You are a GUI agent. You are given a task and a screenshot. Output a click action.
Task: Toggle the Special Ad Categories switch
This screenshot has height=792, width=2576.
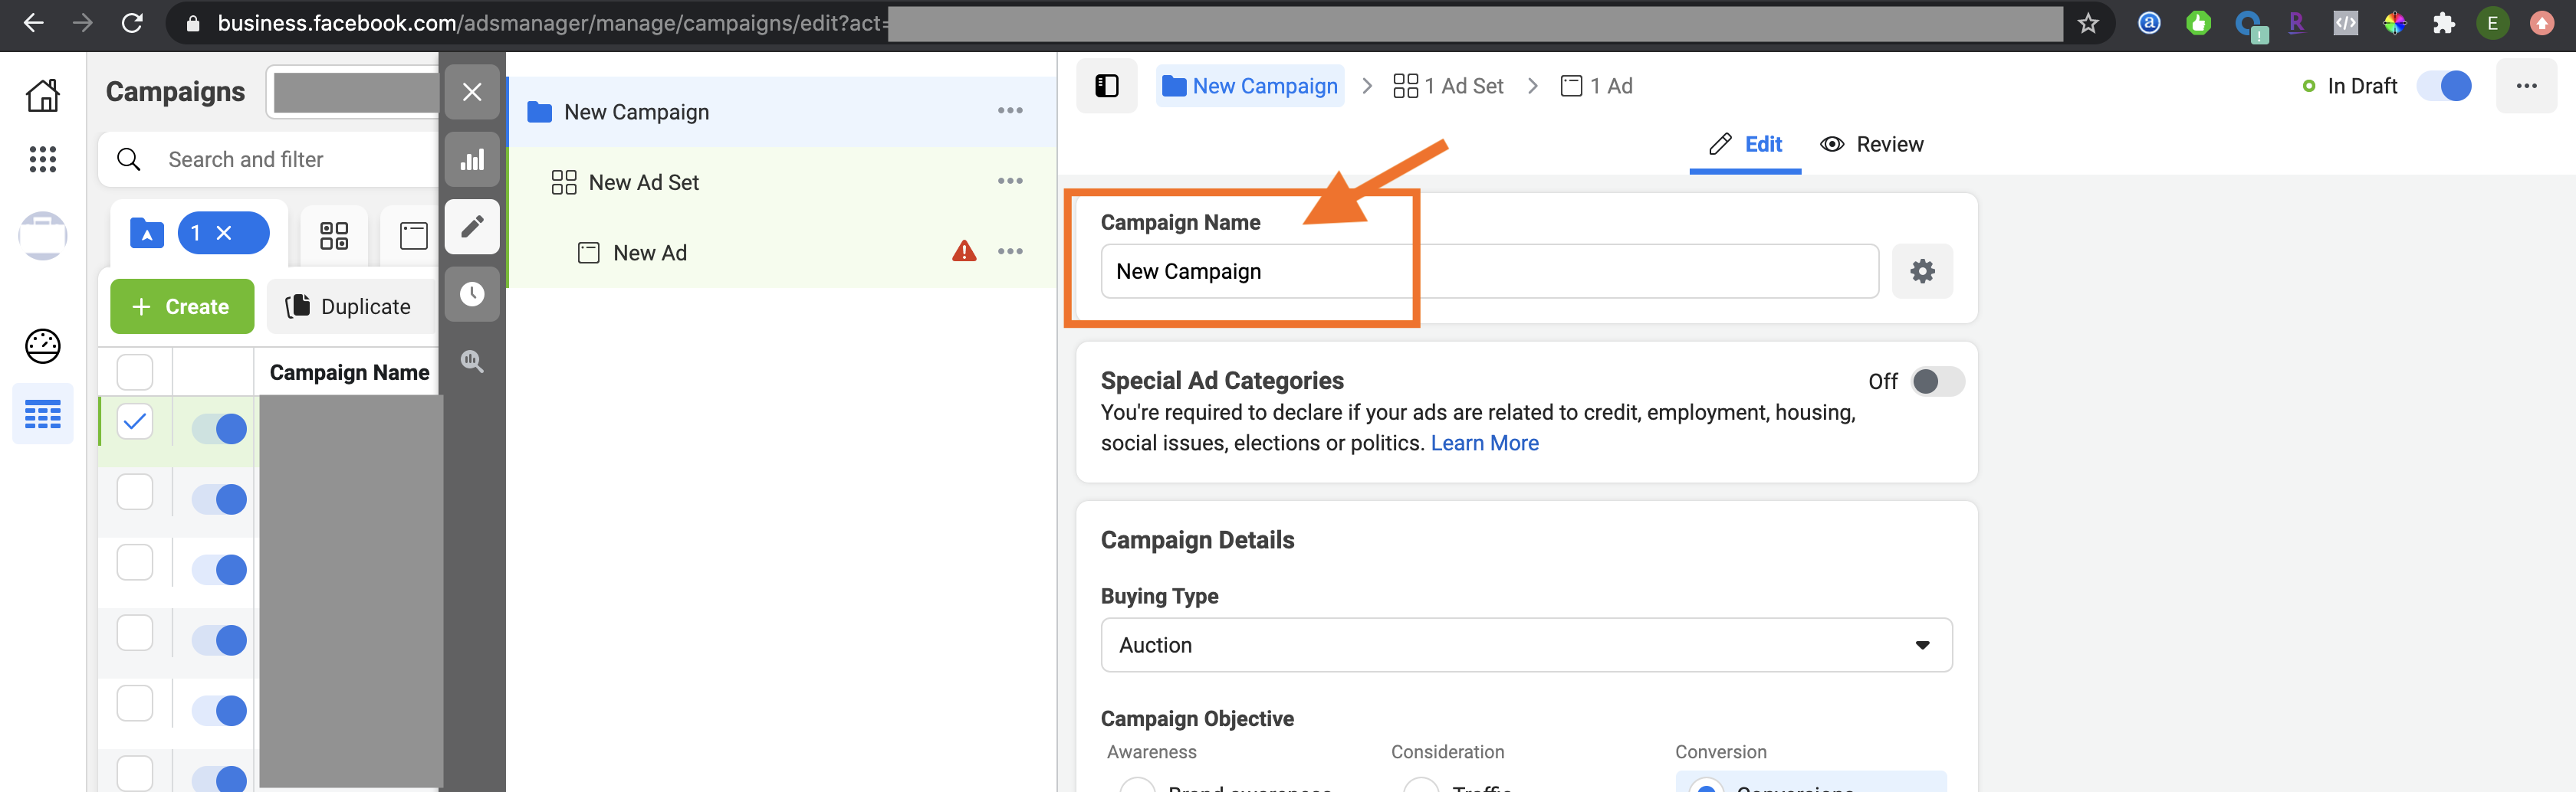1936,381
